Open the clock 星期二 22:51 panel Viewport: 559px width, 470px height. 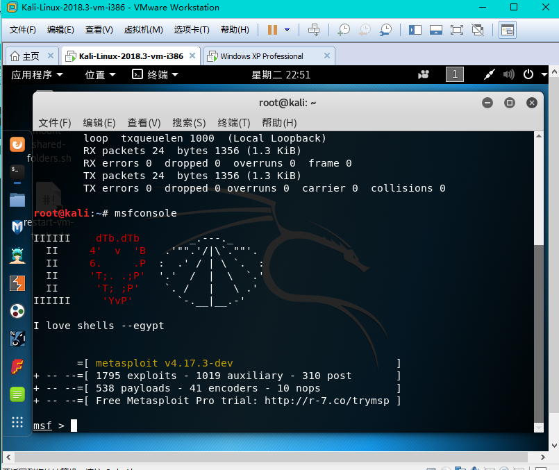pos(281,75)
